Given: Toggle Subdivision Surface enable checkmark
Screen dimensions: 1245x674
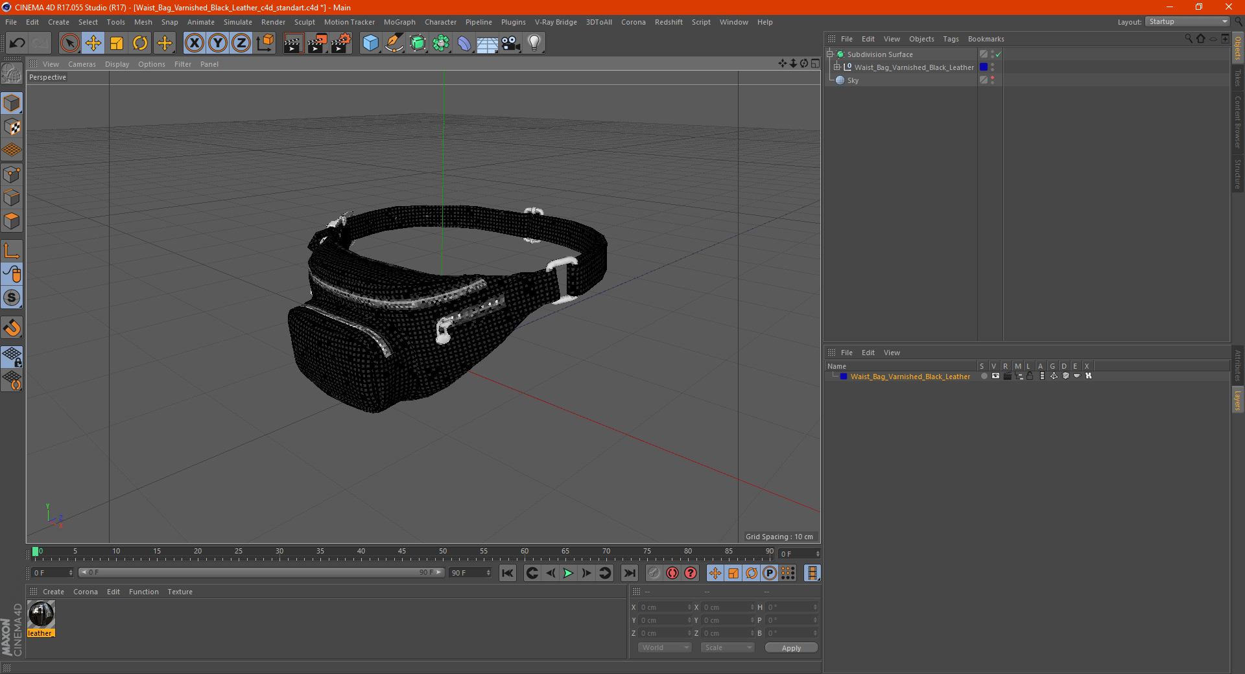Looking at the screenshot, I should 999,54.
